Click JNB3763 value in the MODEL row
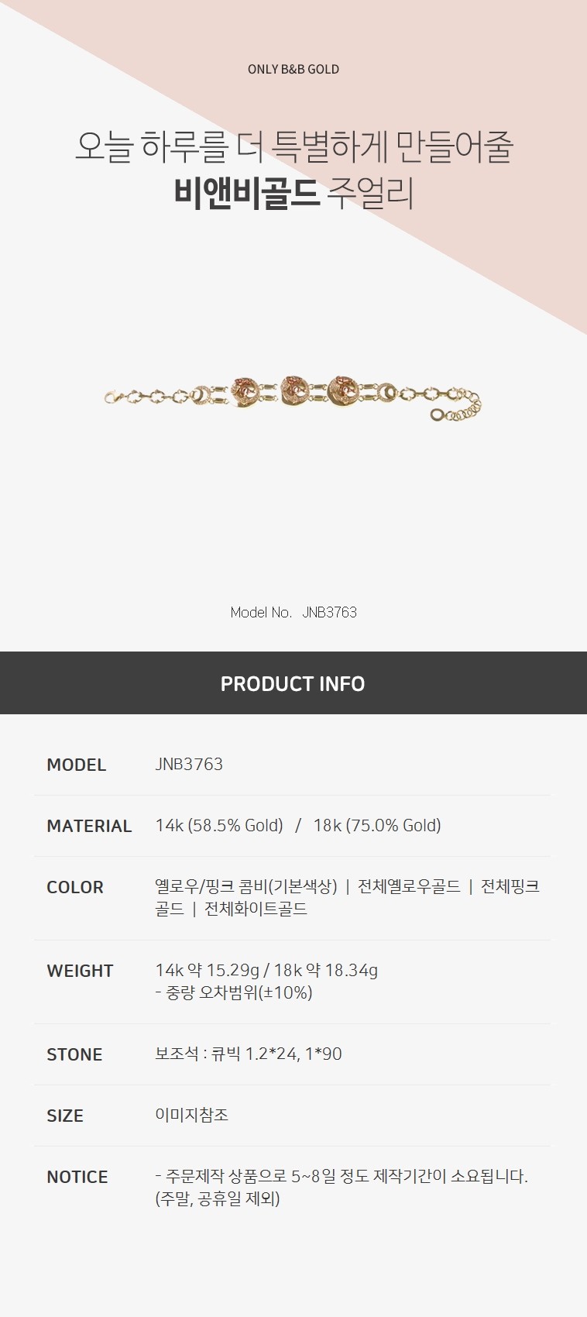The width and height of the screenshot is (587, 1317). 189,764
